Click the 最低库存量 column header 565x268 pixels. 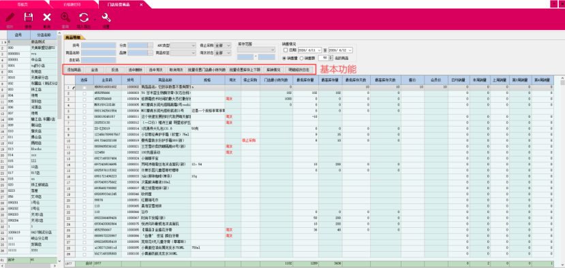[x=305, y=80]
